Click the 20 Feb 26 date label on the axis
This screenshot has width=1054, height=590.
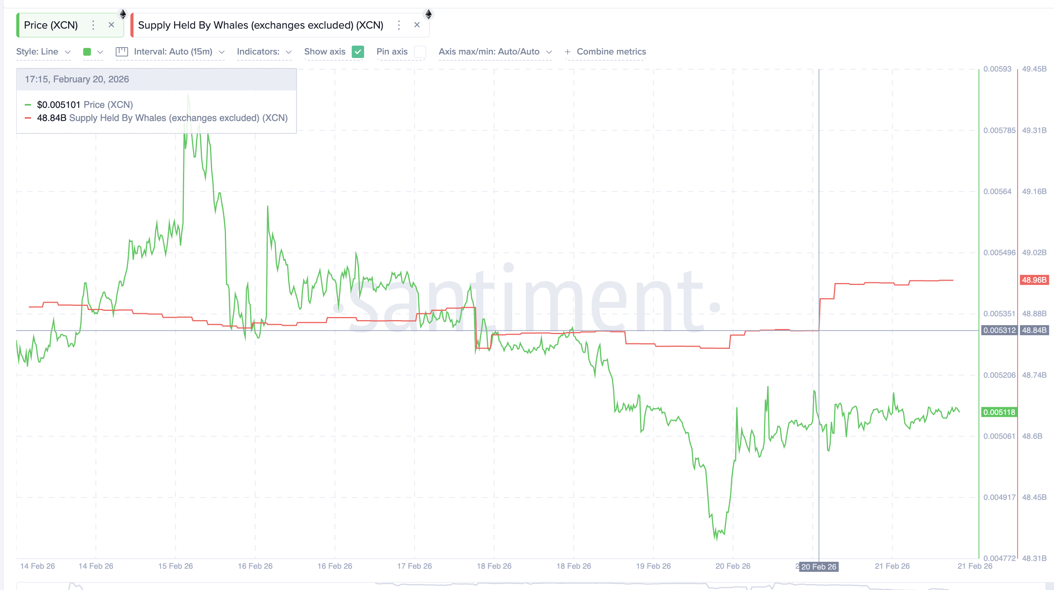(x=819, y=567)
